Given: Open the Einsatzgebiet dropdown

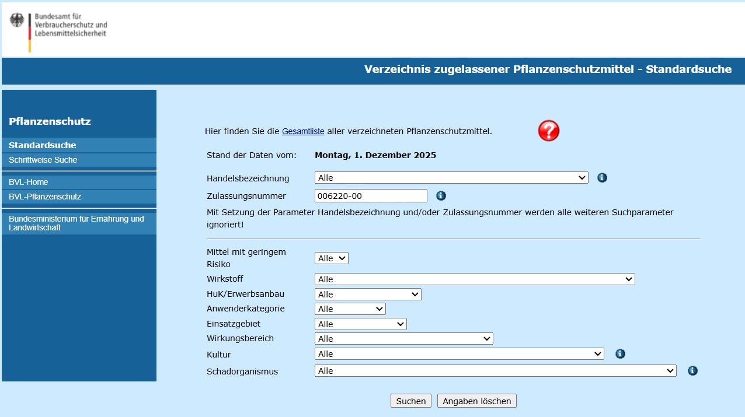Looking at the screenshot, I should [x=360, y=324].
